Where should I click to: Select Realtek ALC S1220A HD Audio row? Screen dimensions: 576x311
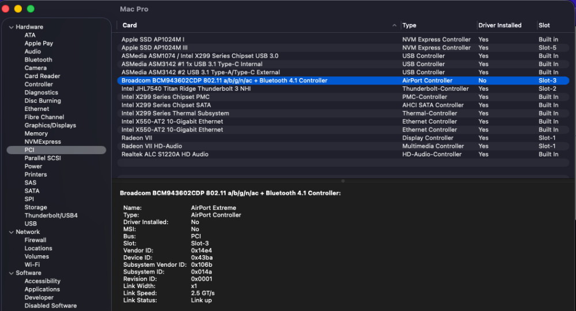[343, 155]
